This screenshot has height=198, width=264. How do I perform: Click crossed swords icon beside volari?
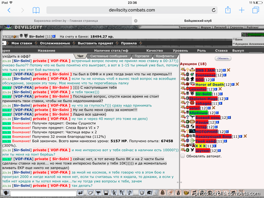point(213,108)
